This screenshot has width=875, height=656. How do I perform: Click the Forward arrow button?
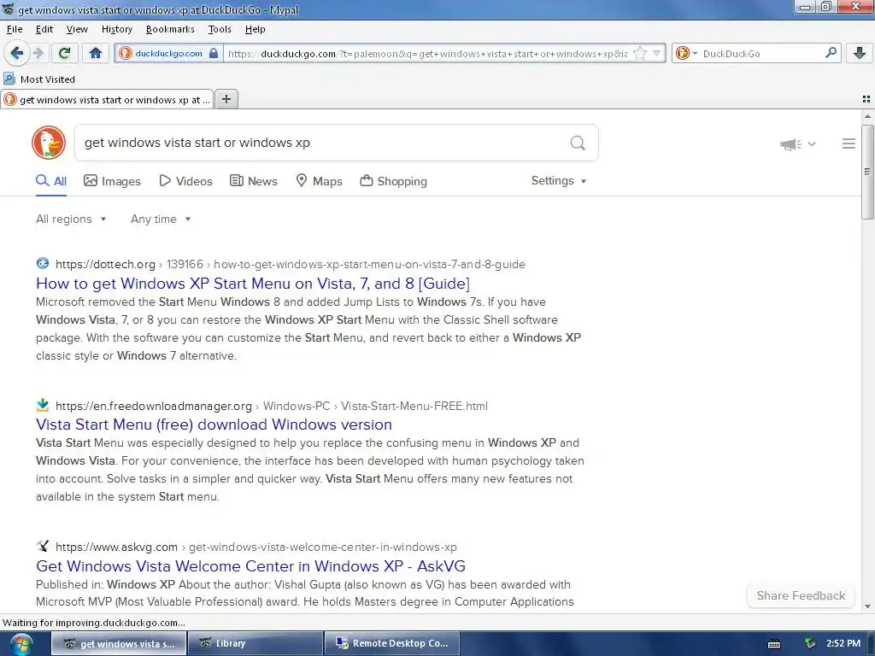[x=38, y=53]
